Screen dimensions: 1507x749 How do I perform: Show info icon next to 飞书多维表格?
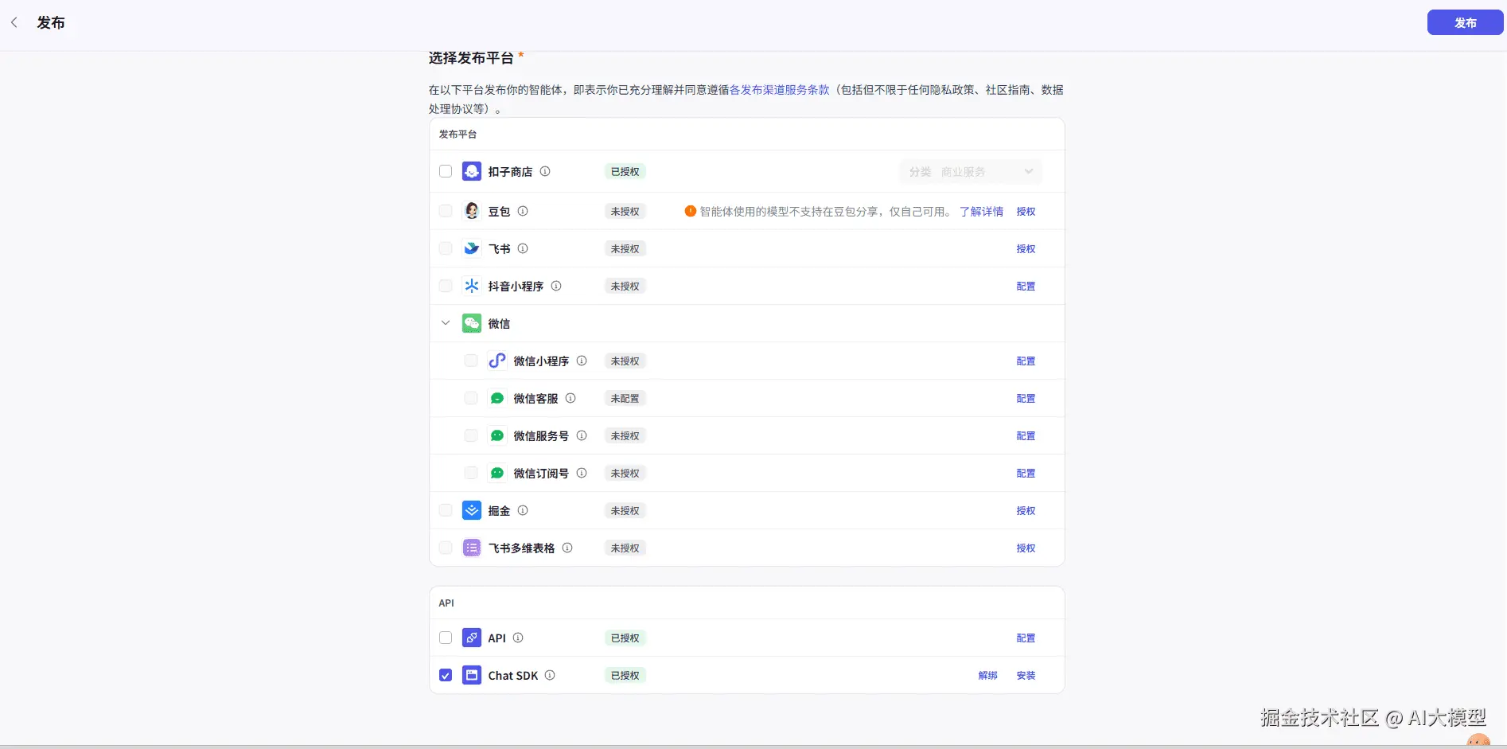point(567,548)
